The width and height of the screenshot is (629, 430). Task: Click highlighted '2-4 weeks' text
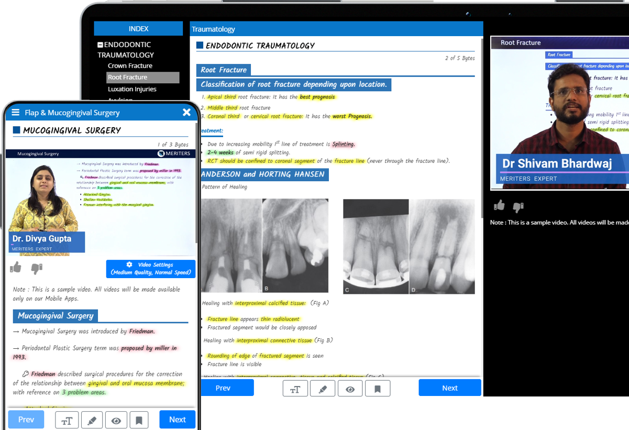coord(220,152)
